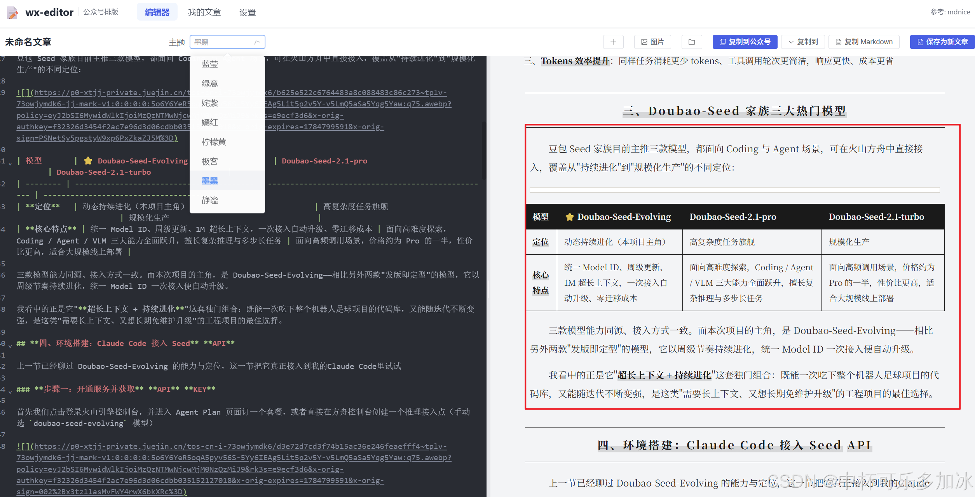Click the first juejin image link in editor
This screenshot has height=497, width=975.
pyautogui.click(x=234, y=115)
